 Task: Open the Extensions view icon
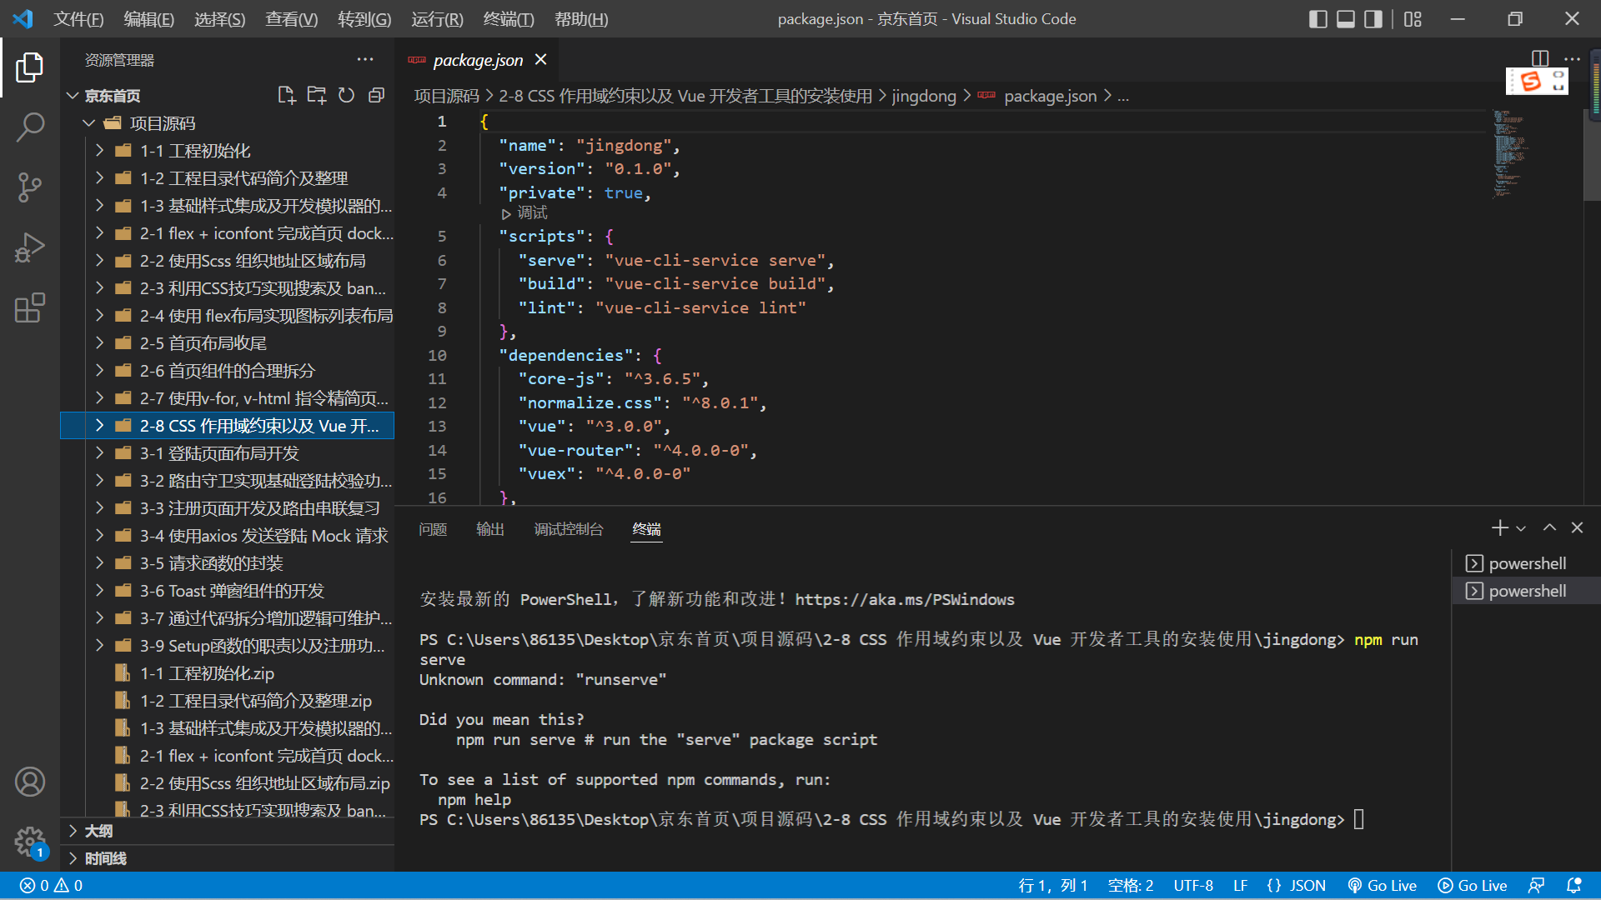point(30,307)
